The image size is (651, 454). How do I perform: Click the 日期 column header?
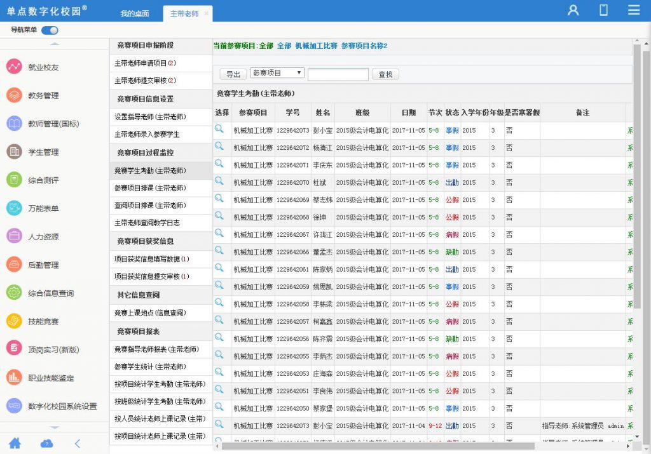coord(409,112)
